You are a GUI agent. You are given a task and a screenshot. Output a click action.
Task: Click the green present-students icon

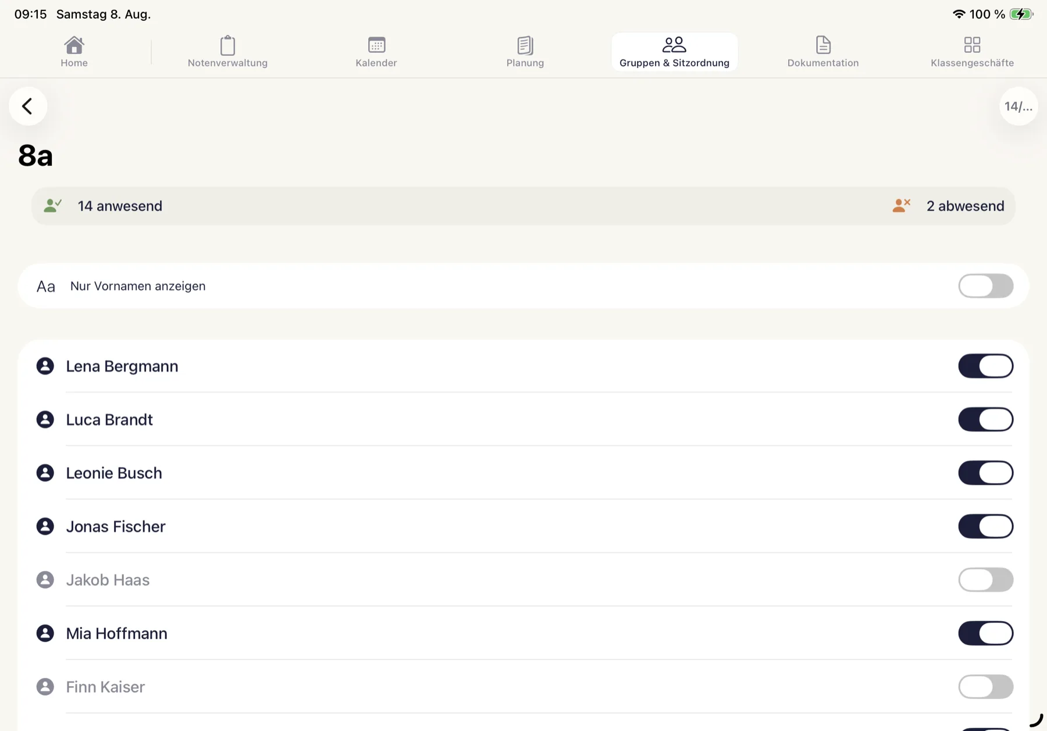52,205
